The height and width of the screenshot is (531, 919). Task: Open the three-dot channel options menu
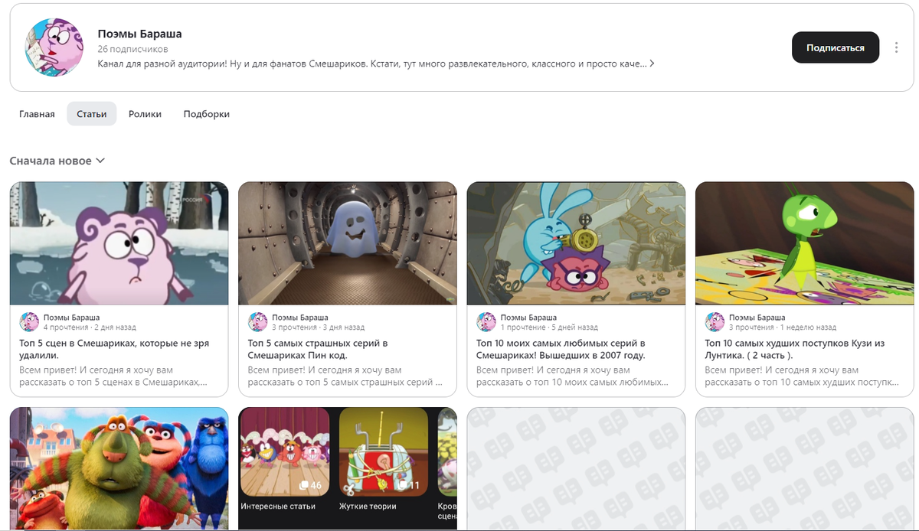click(x=896, y=47)
